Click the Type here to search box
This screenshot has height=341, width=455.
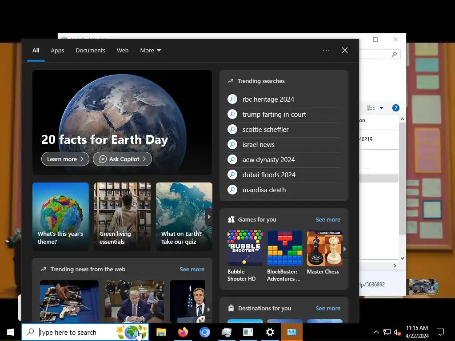coord(85,332)
